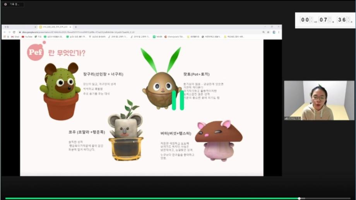Click the green video progress bar

[x=155, y=198]
